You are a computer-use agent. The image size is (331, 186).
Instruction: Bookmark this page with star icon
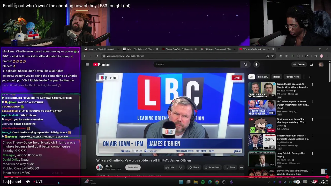(272, 56)
